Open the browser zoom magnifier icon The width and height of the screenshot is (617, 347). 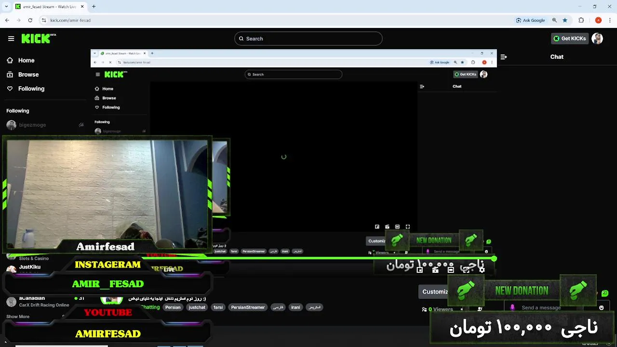pos(554,20)
